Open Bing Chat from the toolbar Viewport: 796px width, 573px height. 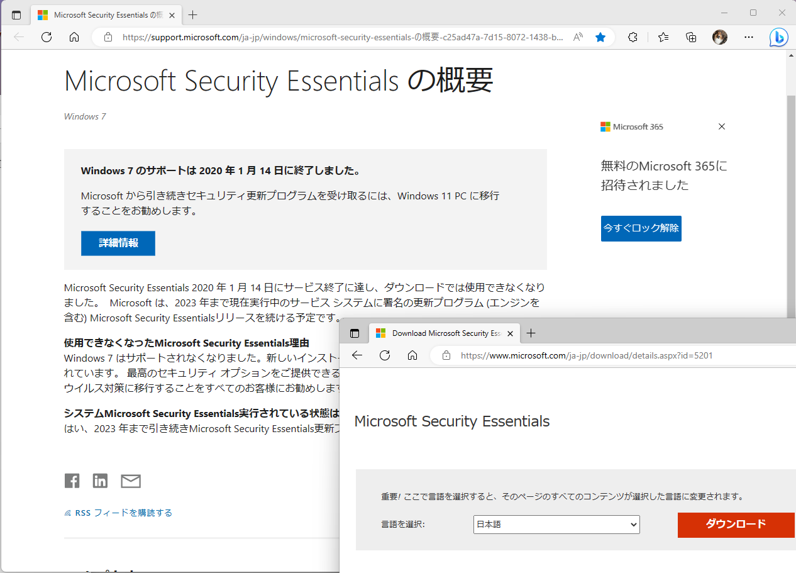click(x=778, y=37)
